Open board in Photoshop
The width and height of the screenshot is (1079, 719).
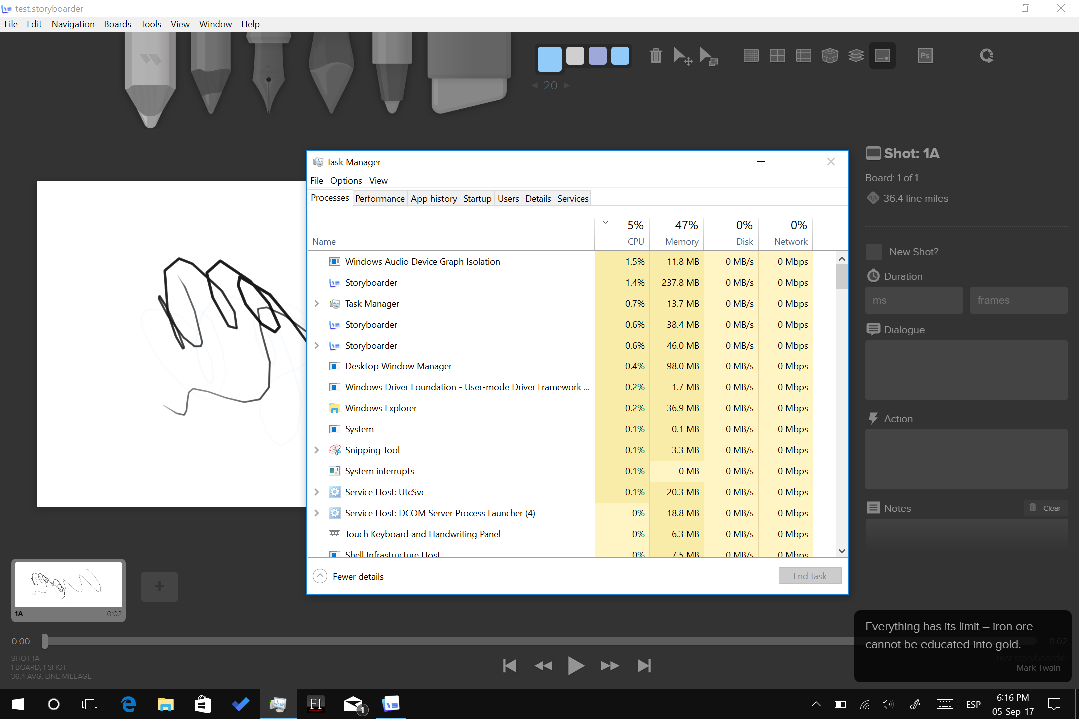[x=925, y=56]
